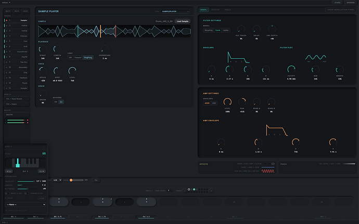Click the amp envelope Release knob
This screenshot has height=224, width=359.
click(x=333, y=142)
